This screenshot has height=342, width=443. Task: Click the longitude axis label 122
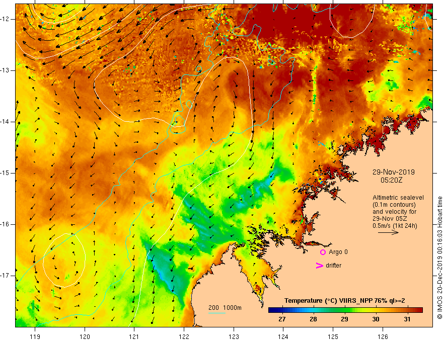pyautogui.click(x=184, y=336)
